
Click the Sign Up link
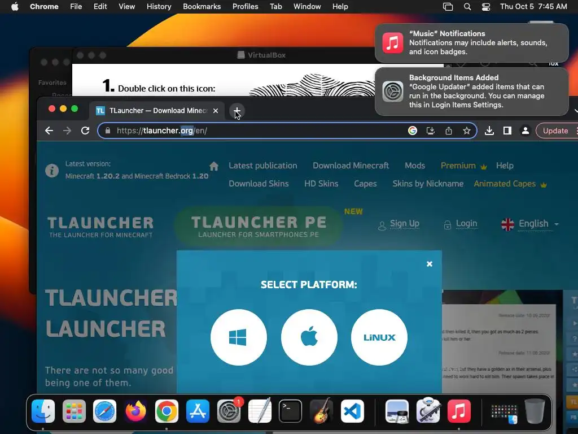point(399,224)
